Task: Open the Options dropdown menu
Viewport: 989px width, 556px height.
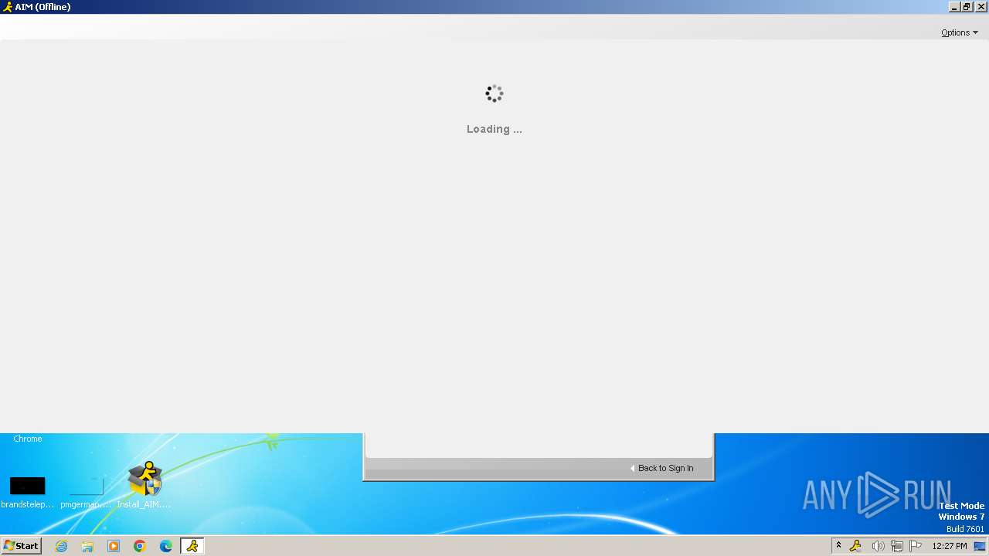Action: (x=959, y=32)
